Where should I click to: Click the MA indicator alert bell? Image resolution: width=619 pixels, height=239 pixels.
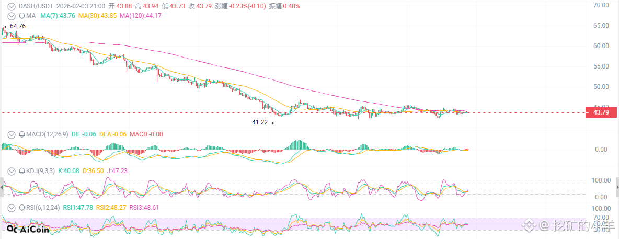[21, 16]
